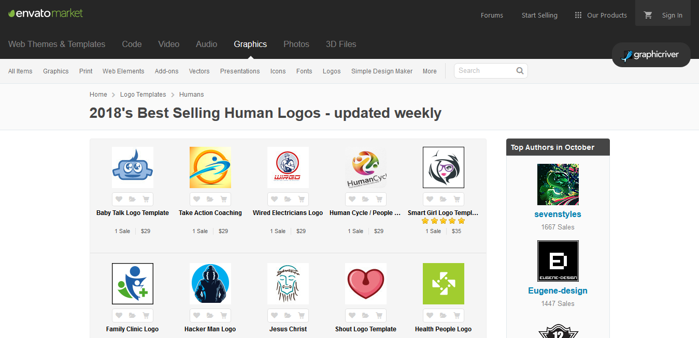
Task: Open All Items category
Action: [20, 71]
